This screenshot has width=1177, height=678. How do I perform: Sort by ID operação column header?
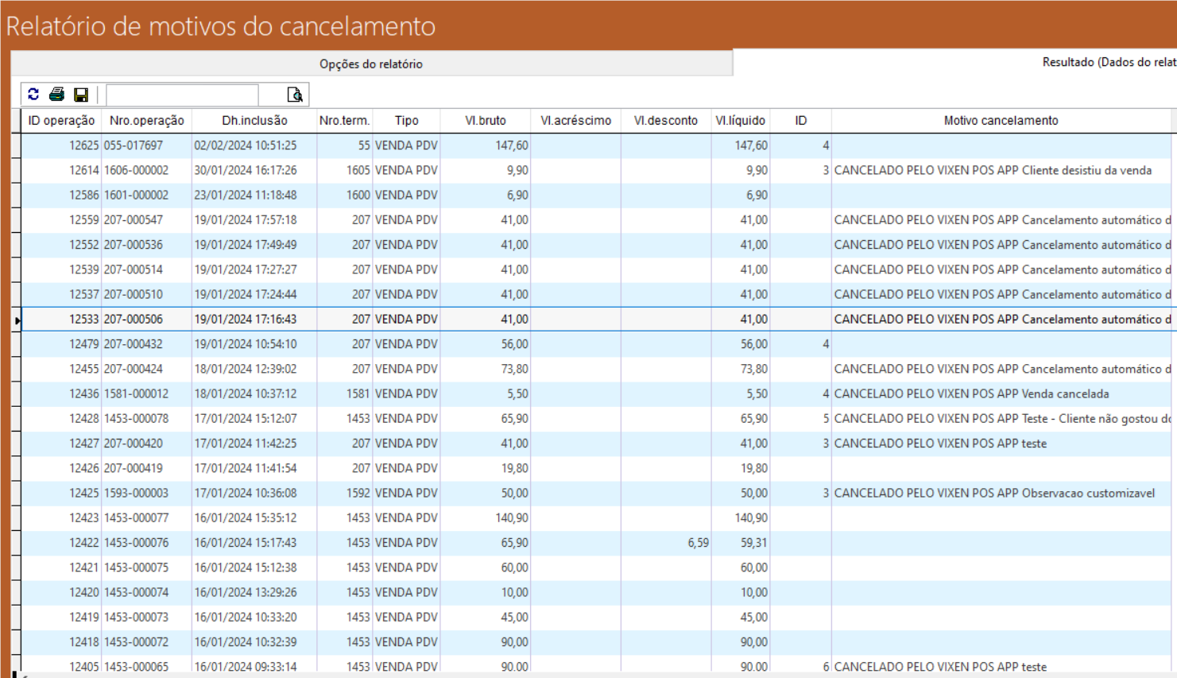pos(61,121)
